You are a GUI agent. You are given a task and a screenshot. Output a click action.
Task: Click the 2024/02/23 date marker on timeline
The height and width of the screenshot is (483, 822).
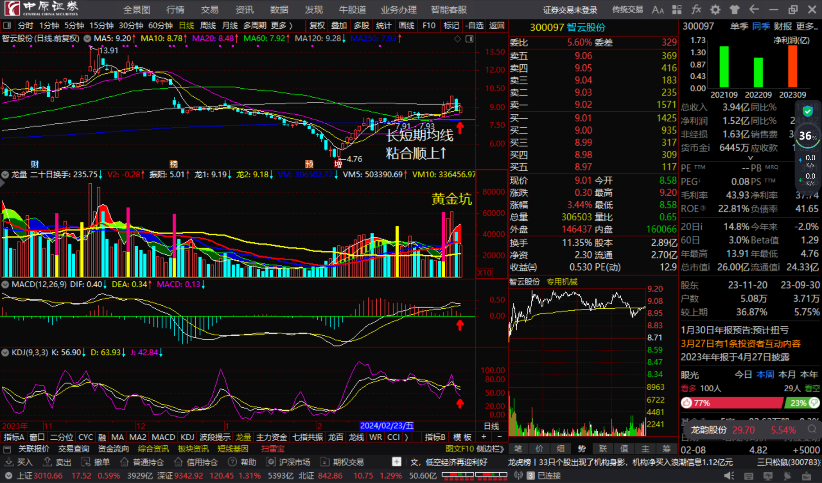(387, 426)
